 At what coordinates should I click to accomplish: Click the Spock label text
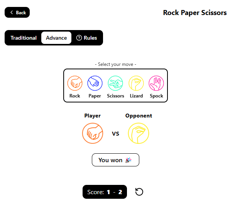156,96
